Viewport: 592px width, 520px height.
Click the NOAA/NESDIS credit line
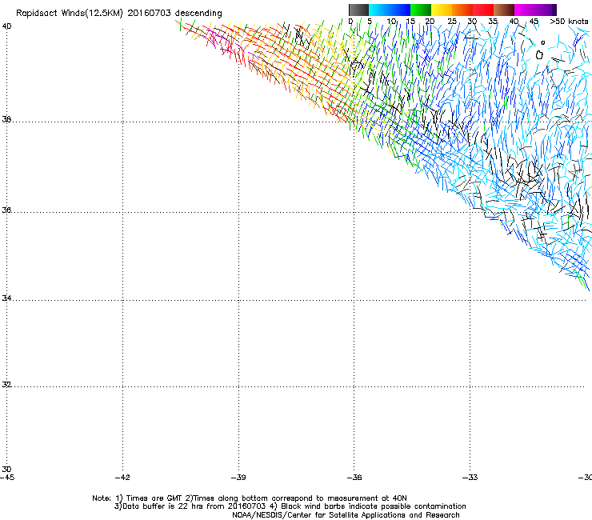pyautogui.click(x=346, y=515)
